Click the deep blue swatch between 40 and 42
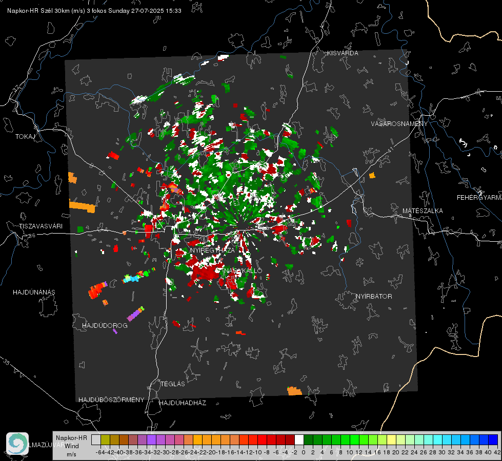 pyautogui.click(x=493, y=440)
